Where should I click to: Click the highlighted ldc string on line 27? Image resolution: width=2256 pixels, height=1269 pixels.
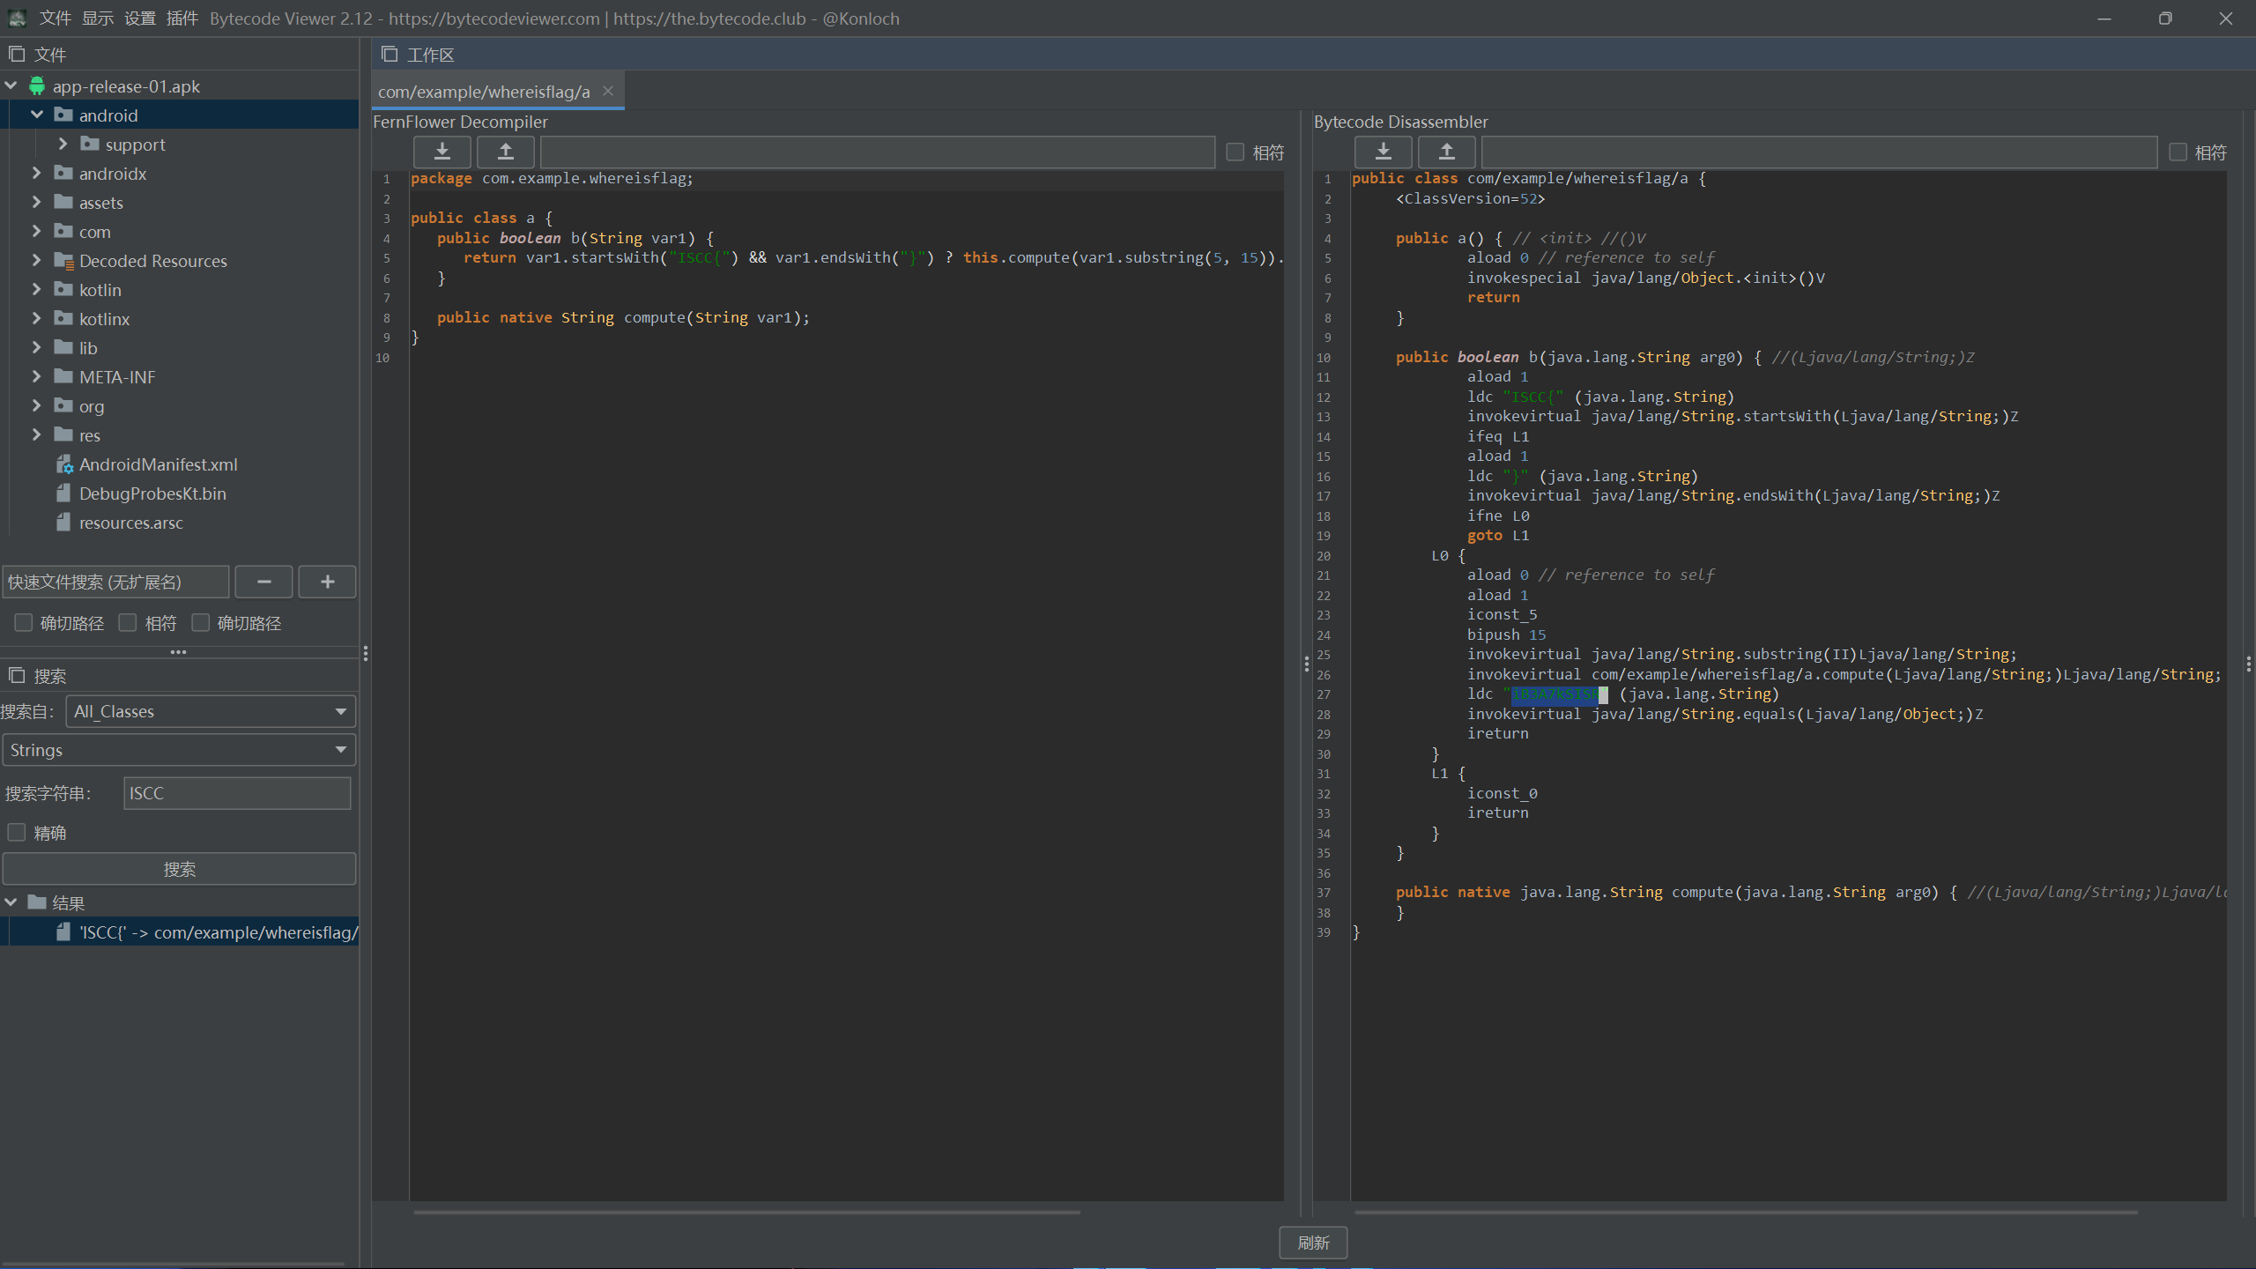click(x=1559, y=694)
